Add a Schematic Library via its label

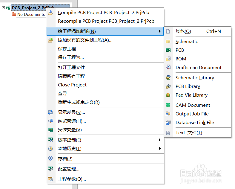pyautogui.click(x=195, y=78)
